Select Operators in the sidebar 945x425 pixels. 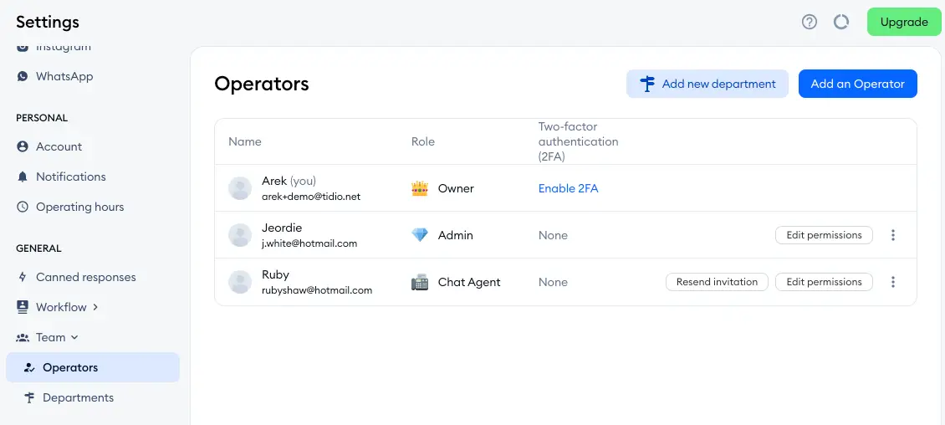[x=93, y=368]
